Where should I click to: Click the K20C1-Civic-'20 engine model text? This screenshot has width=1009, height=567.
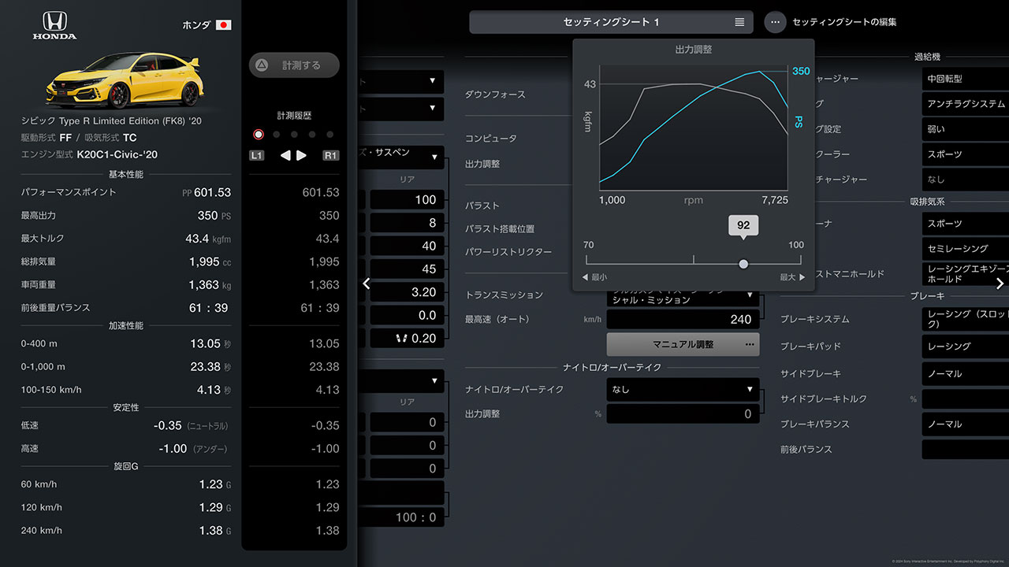pyautogui.click(x=117, y=154)
